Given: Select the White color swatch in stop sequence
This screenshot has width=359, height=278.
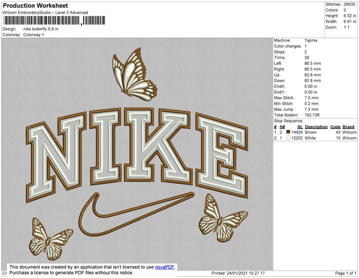Looking at the screenshot, I should 288,138.
